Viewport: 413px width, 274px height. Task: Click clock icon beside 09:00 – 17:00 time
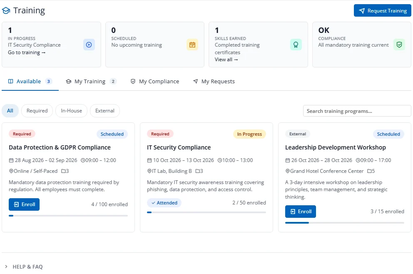[x=358, y=160]
